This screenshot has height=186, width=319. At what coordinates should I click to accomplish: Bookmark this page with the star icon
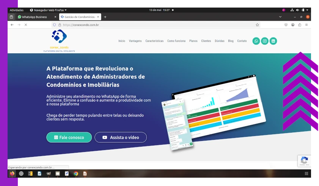click(257, 25)
